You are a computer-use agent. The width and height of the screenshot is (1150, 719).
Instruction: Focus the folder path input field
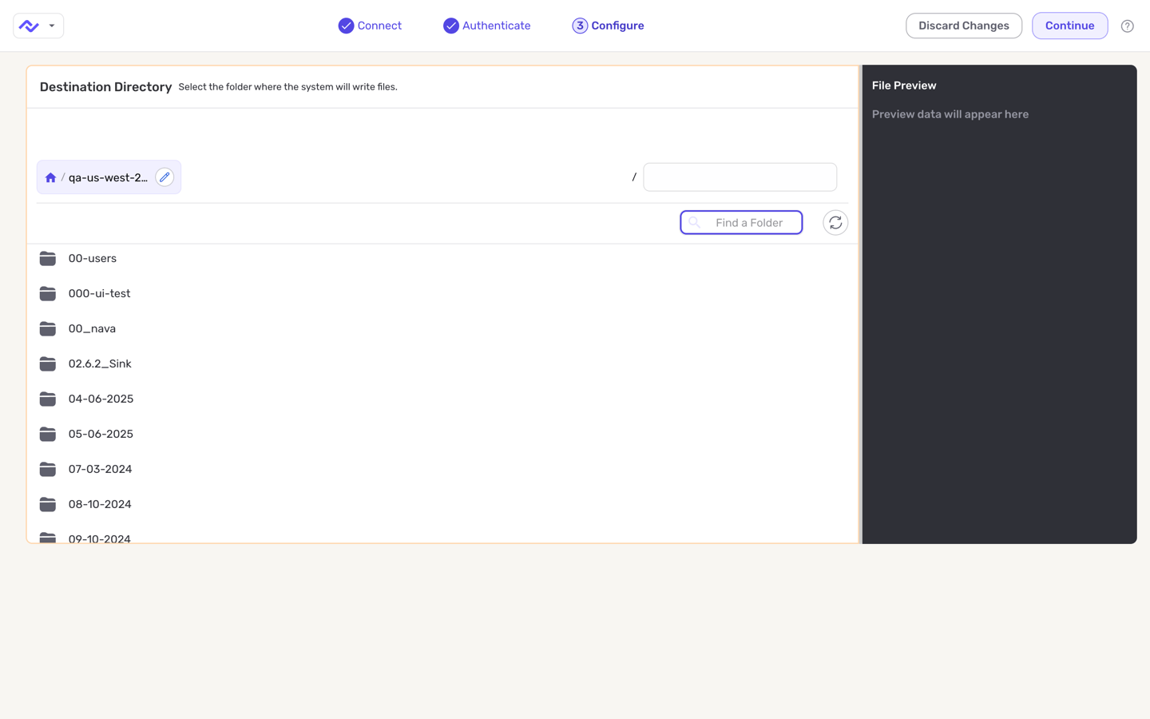tap(740, 177)
